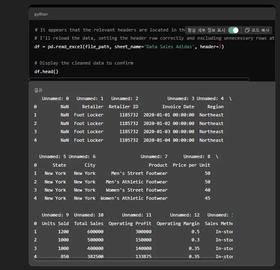Click the total sales value 400000
This screenshot has height=270, width=280.
coord(95,249)
